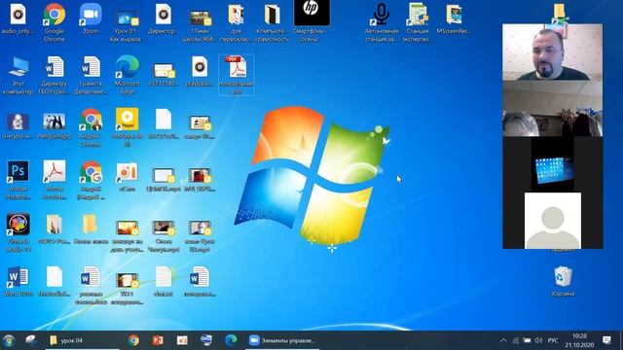Select the playback file icon

(200, 71)
